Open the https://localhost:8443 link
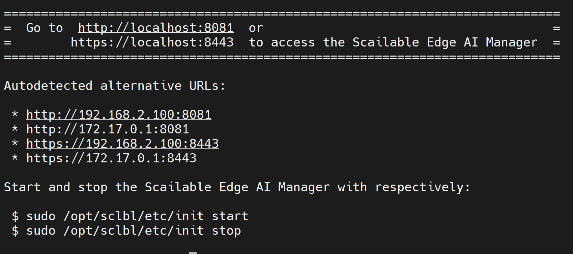 (x=152, y=42)
